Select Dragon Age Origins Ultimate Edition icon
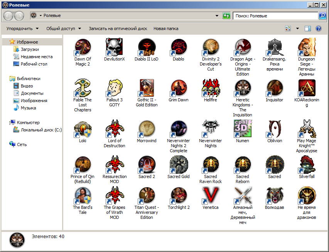This screenshot has width=329, height=252. click(x=243, y=47)
